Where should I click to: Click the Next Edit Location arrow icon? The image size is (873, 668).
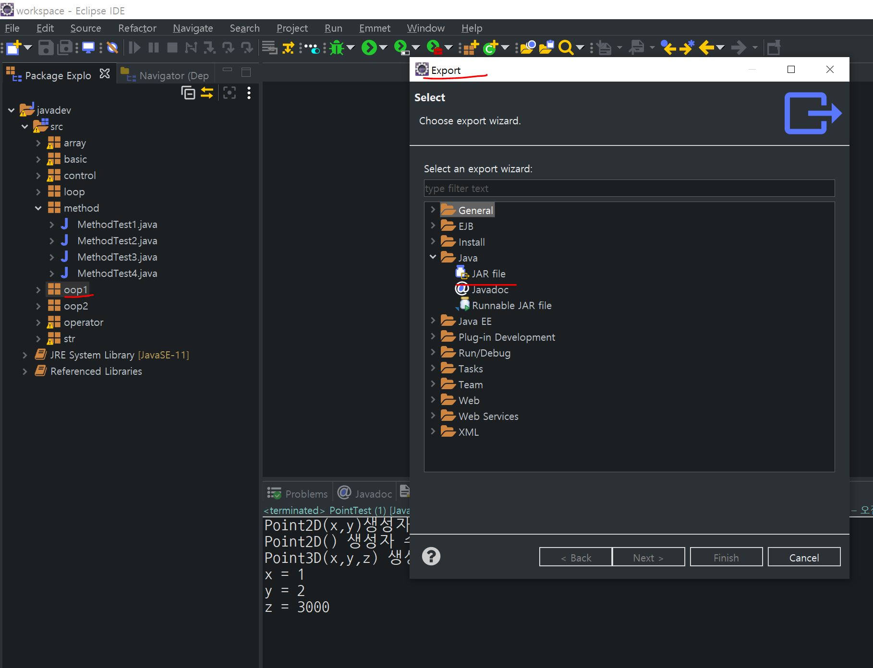tap(687, 48)
